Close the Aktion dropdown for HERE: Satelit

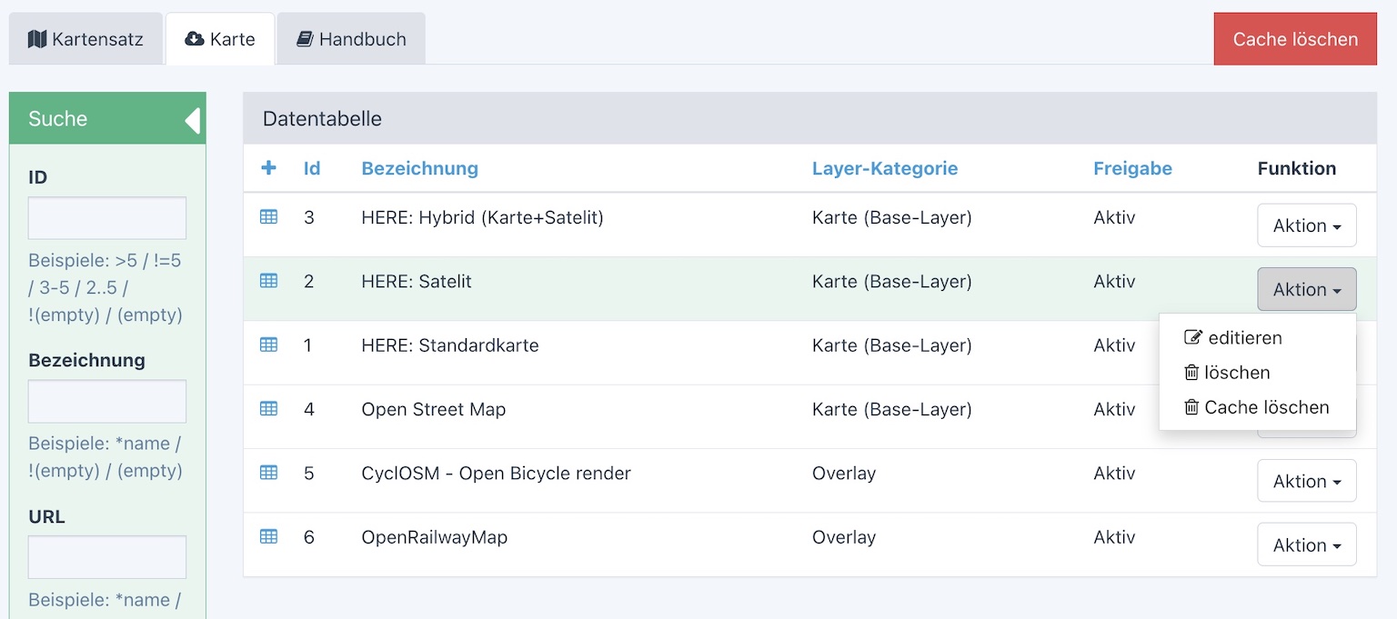point(1307,289)
